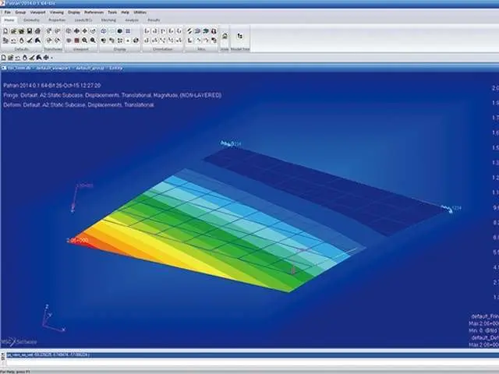499x374 pixels.
Task: Open the Preferences menu
Action: tap(94, 12)
